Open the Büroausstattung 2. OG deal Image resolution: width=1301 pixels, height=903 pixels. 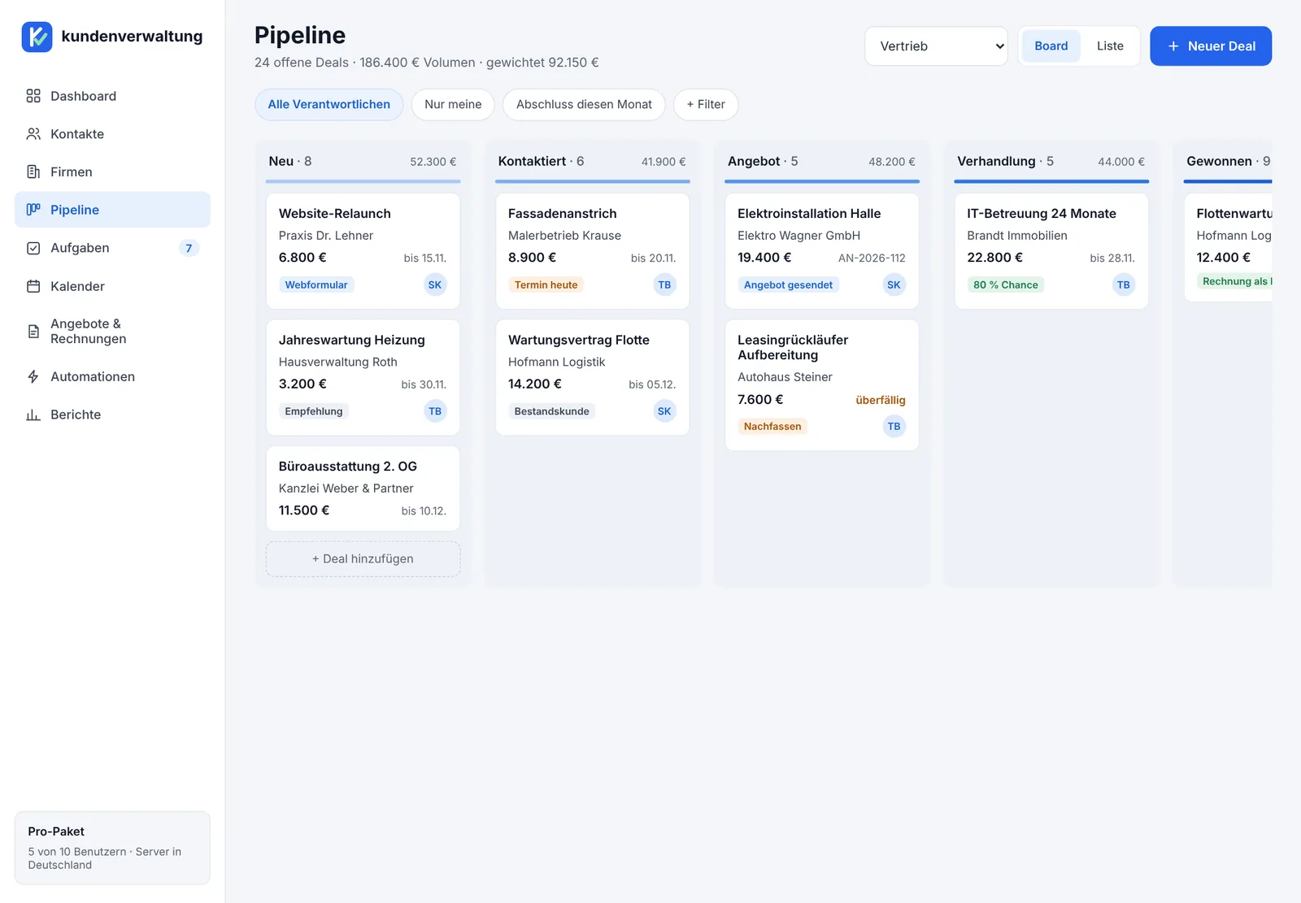click(363, 488)
